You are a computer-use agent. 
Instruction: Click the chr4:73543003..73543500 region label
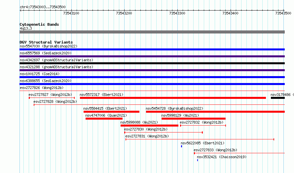43,7
